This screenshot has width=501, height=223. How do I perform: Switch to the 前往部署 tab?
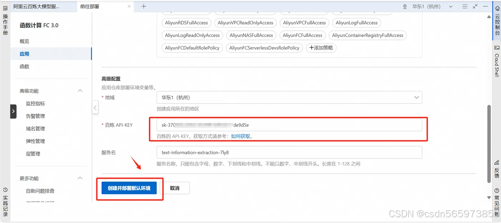(x=90, y=6)
